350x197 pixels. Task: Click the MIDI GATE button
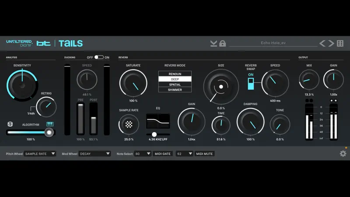click(162, 154)
